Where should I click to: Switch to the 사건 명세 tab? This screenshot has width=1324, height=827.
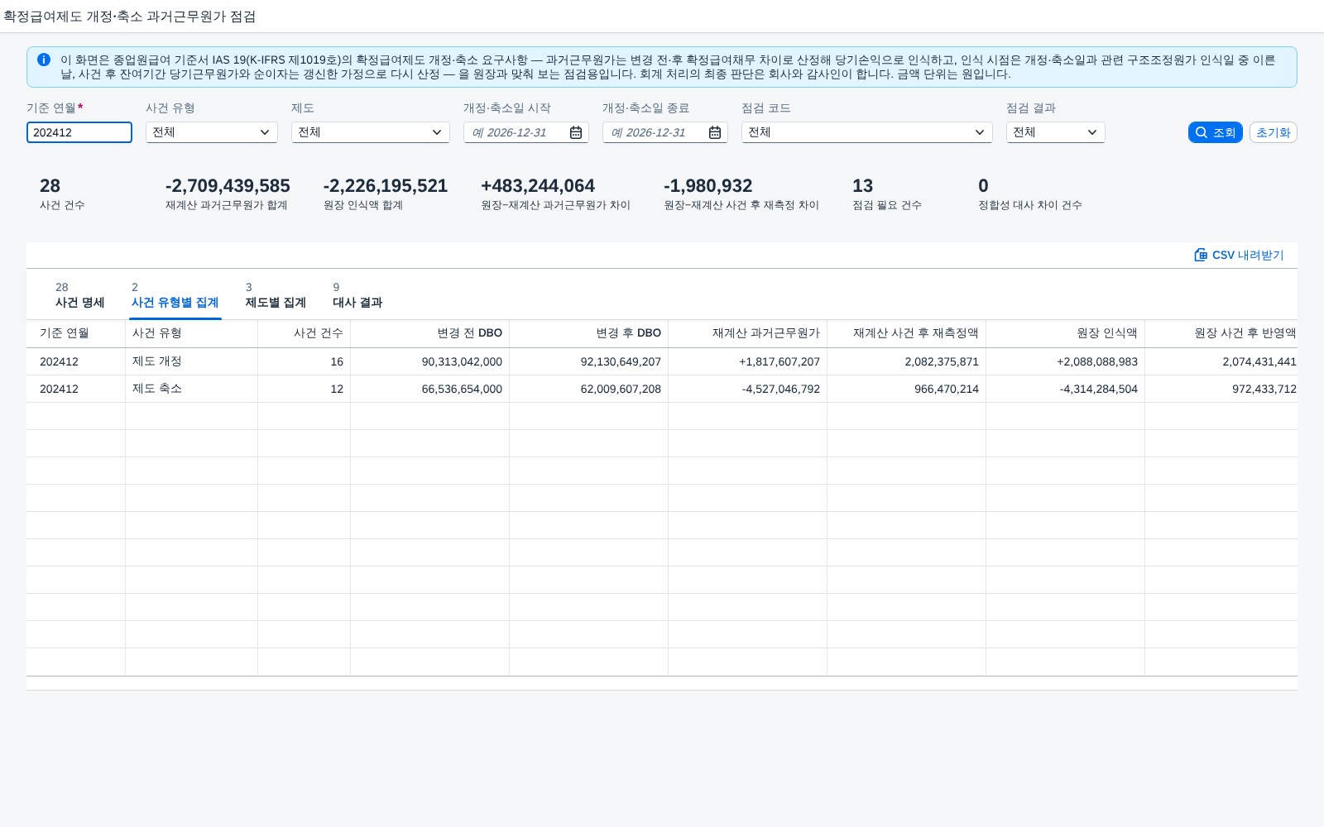(79, 295)
